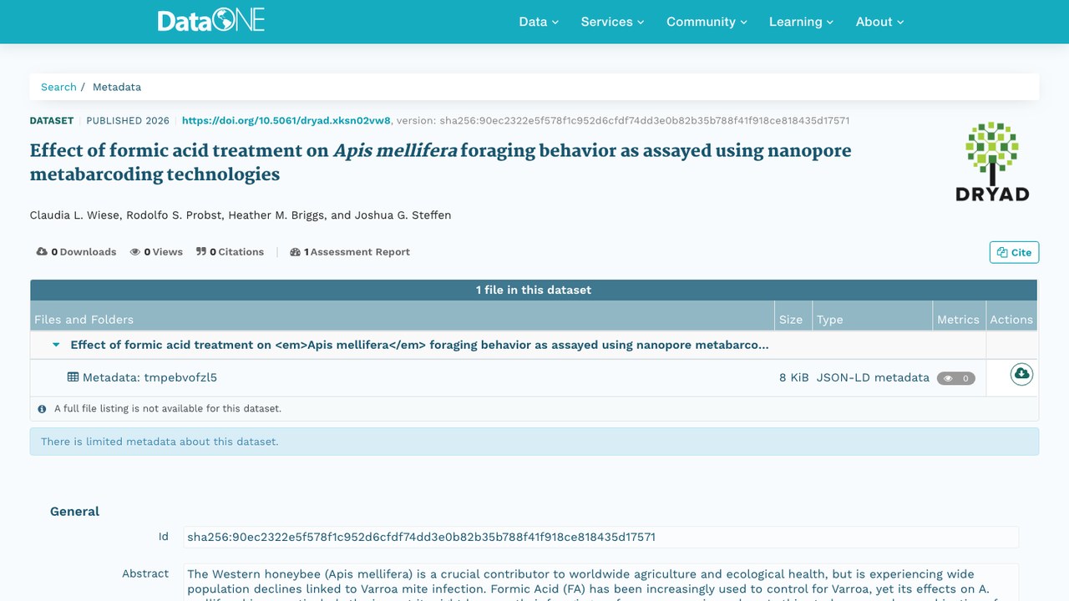Click the views eye icon metric
The width and height of the screenshot is (1069, 601).
(135, 252)
